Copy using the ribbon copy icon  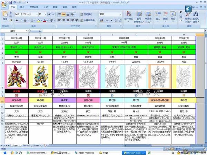11,16
